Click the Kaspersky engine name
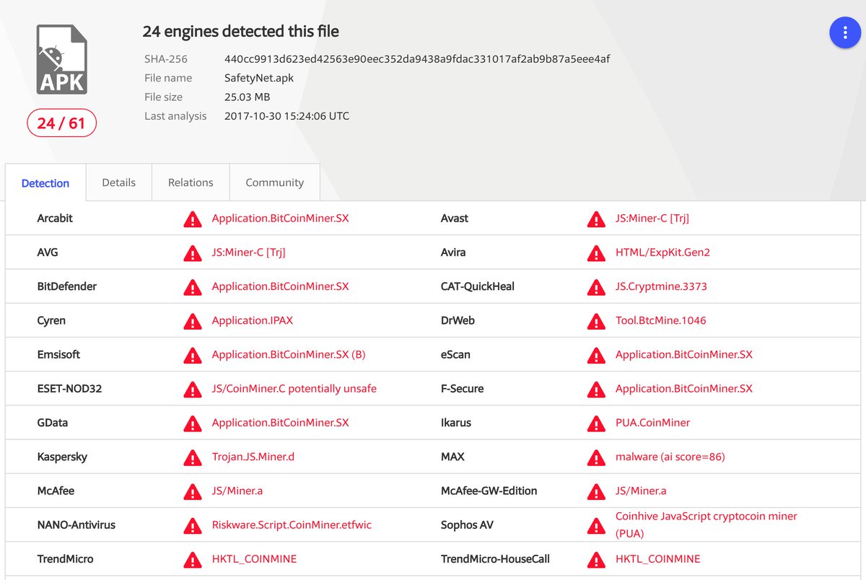Screen dimensions: 866x580 pyautogui.click(x=62, y=457)
